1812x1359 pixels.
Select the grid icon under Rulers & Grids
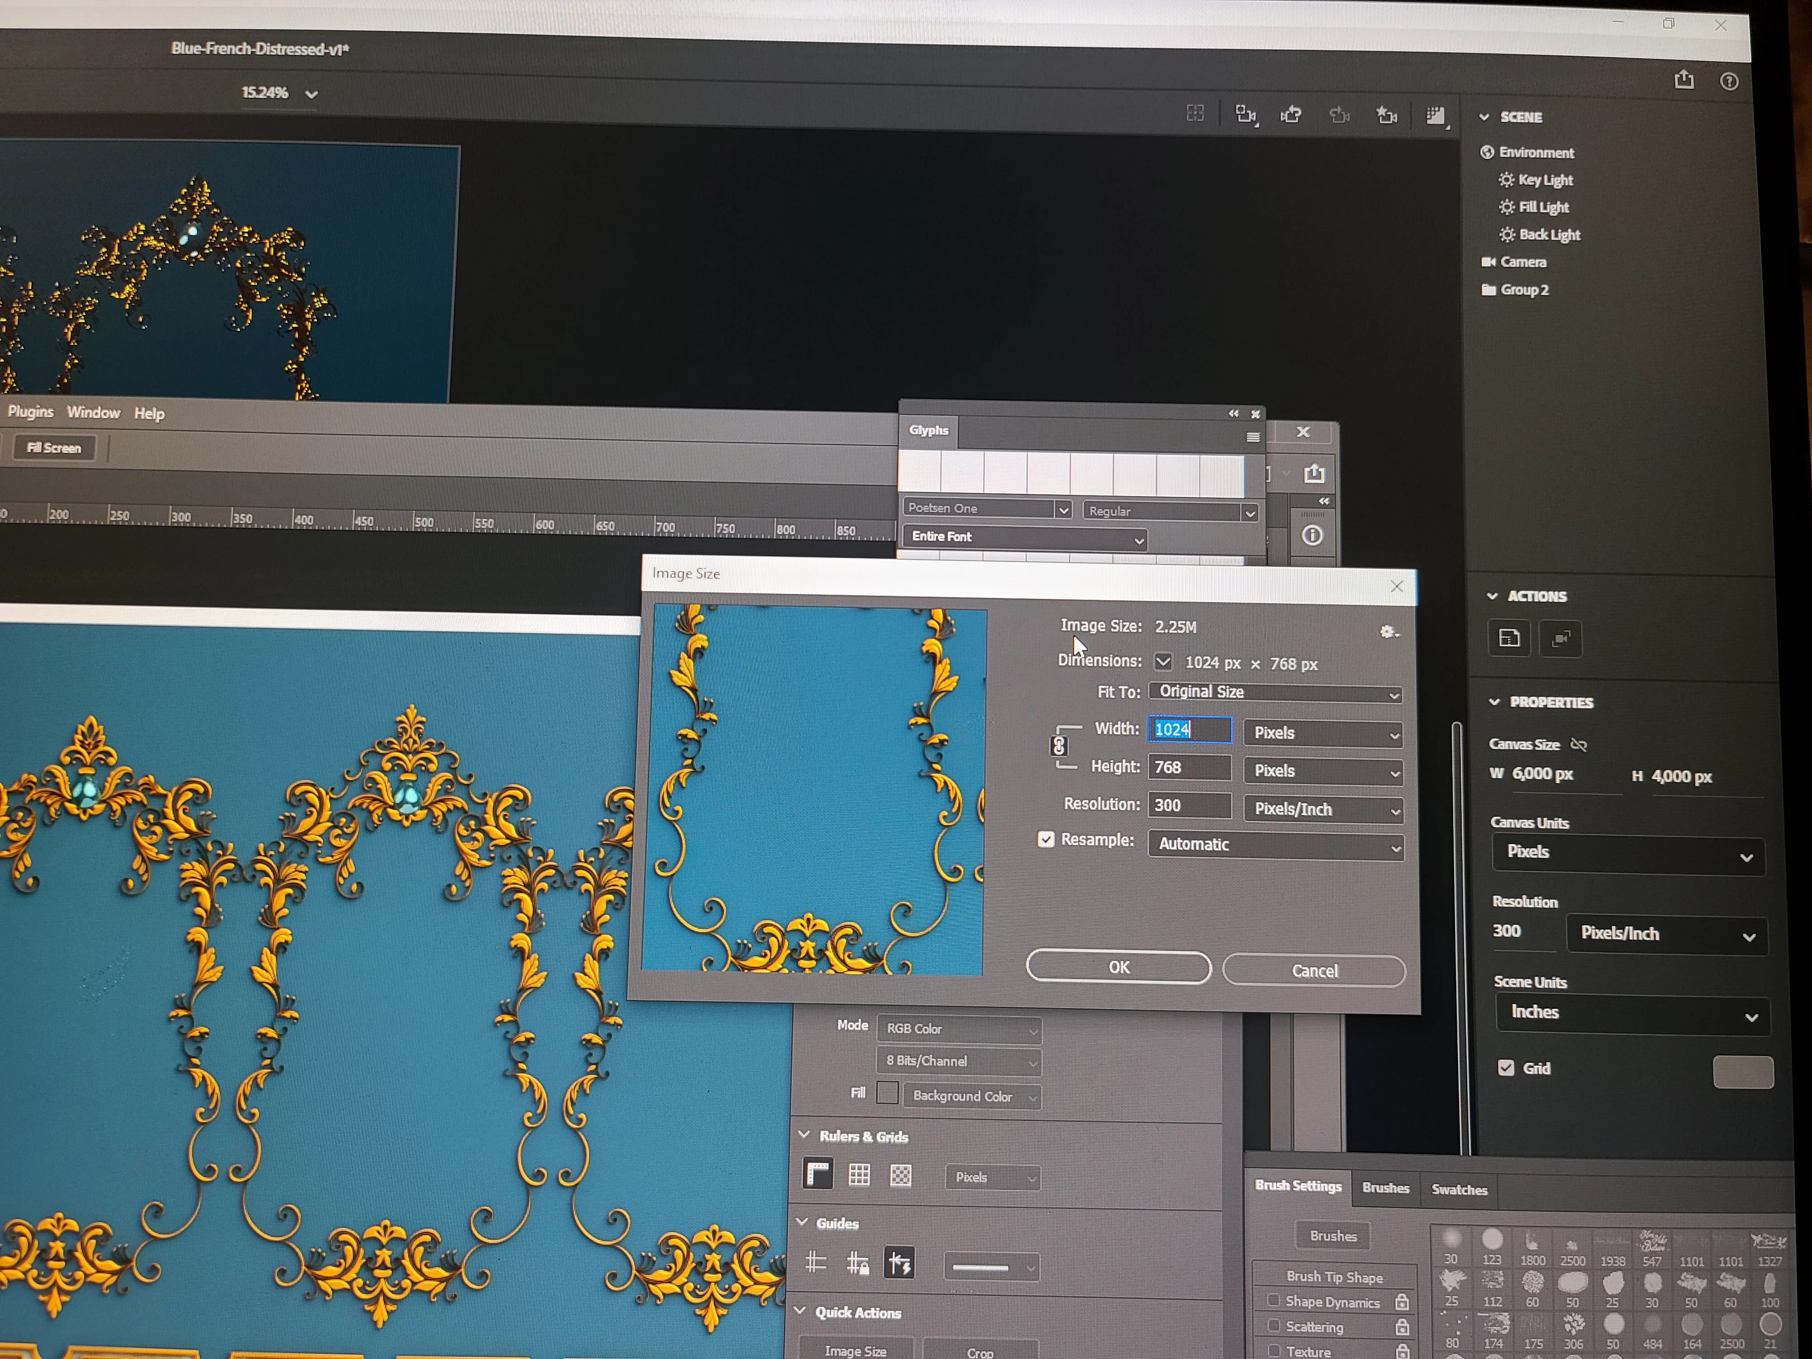click(x=858, y=1175)
